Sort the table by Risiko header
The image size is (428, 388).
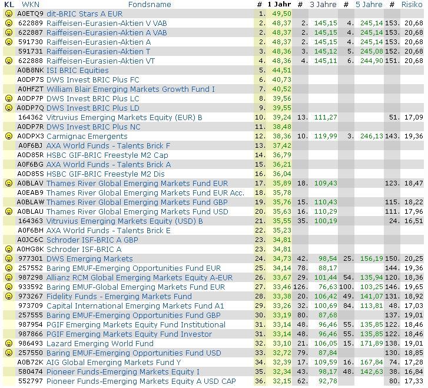click(x=412, y=4)
